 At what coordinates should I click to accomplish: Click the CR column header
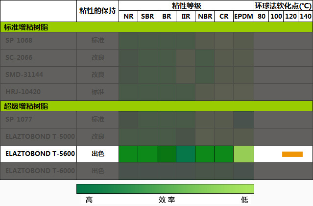point(224,16)
